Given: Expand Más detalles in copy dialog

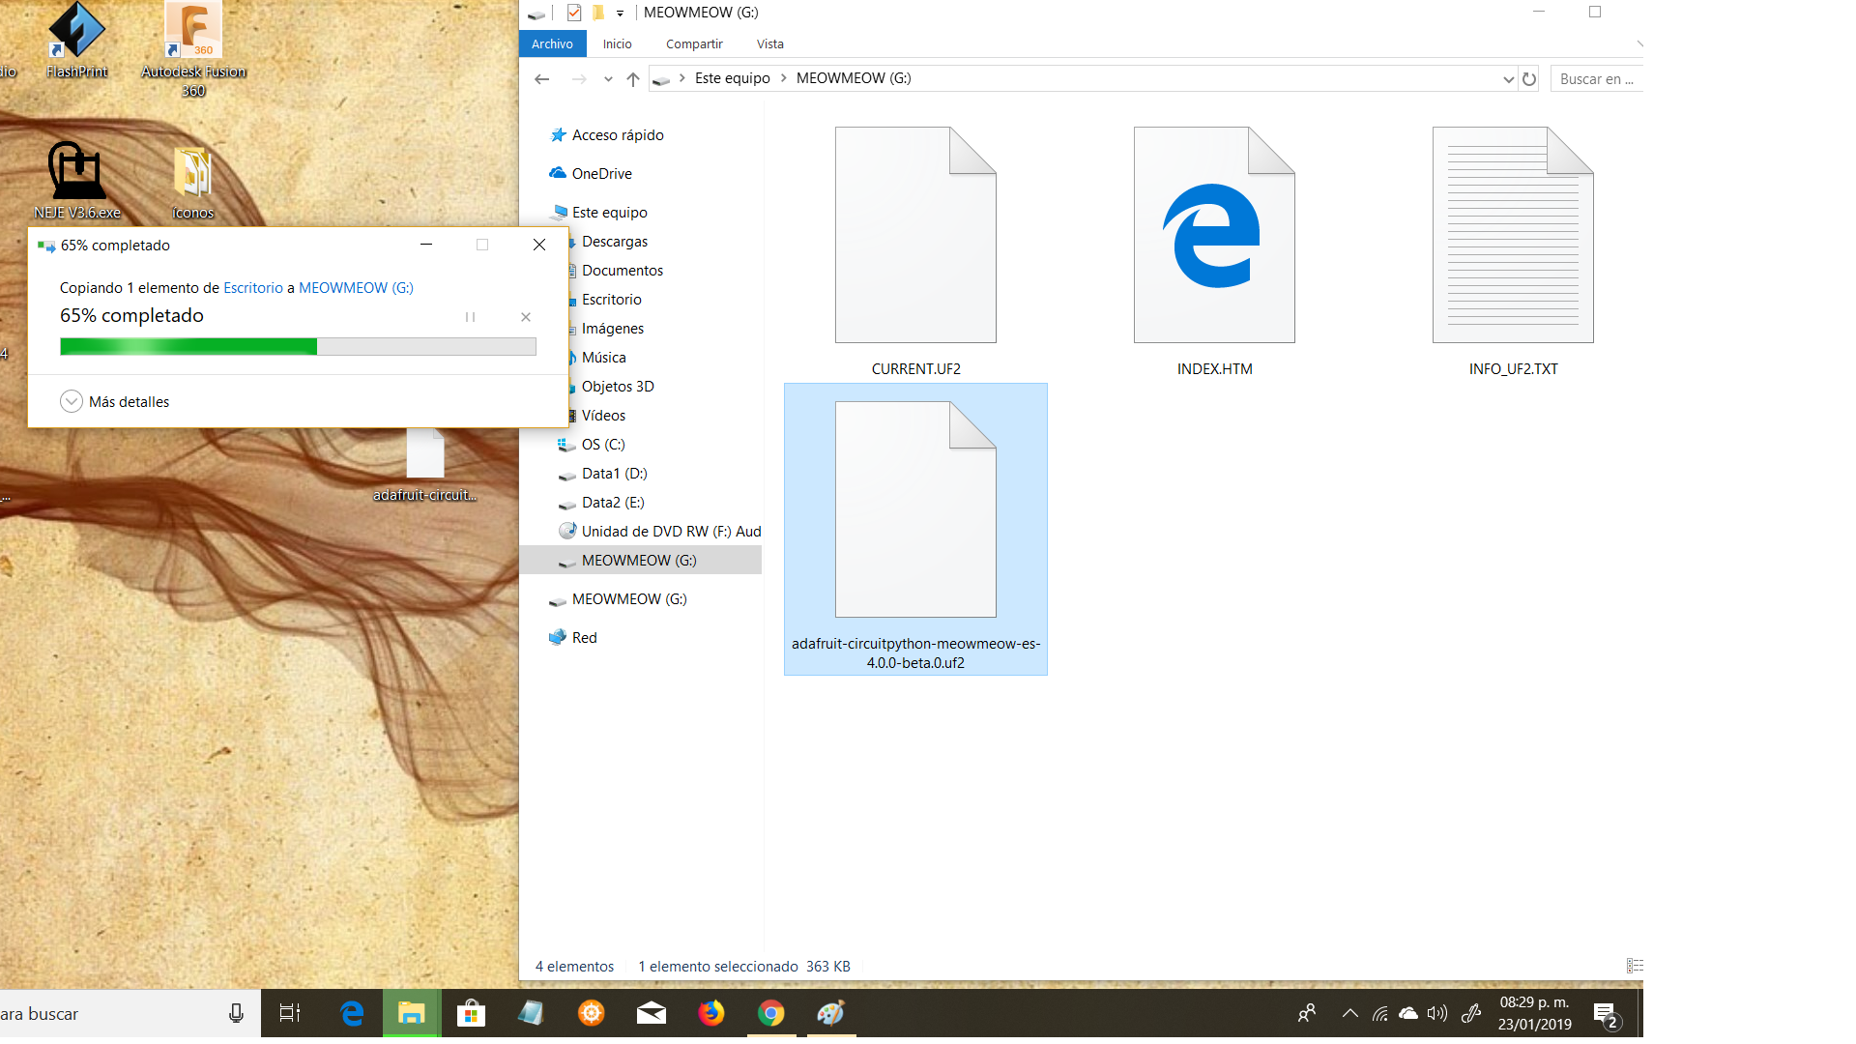Looking at the screenshot, I should coord(72,401).
